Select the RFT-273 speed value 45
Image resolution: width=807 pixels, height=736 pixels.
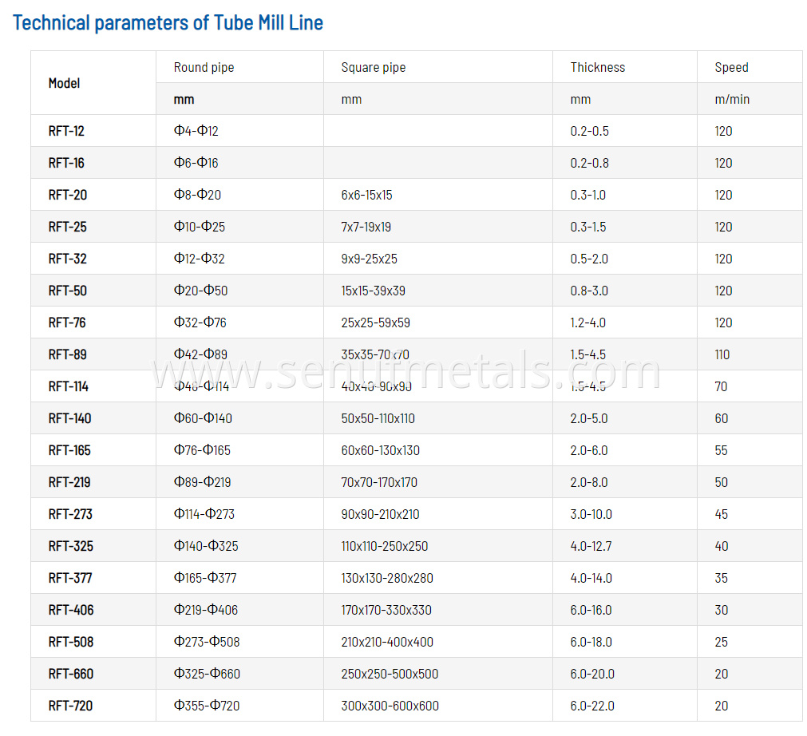click(x=722, y=514)
